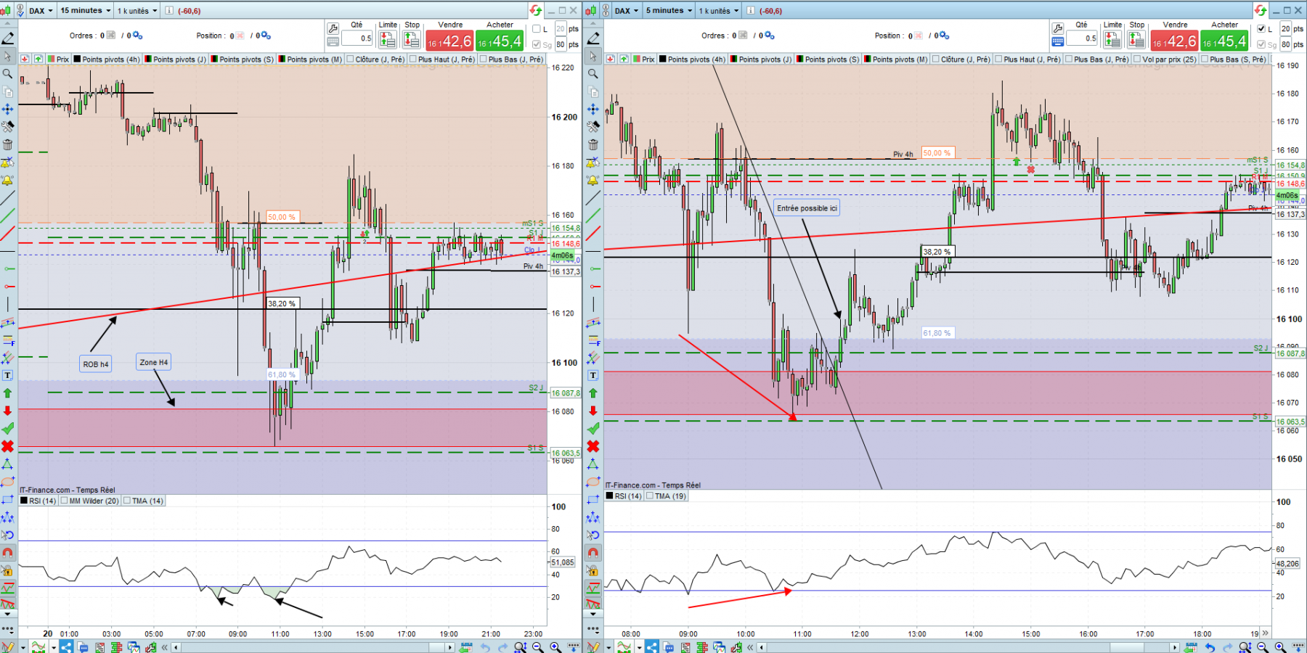Click the trash delete tool in left sidebar
The width and height of the screenshot is (1307, 653).
click(8, 144)
